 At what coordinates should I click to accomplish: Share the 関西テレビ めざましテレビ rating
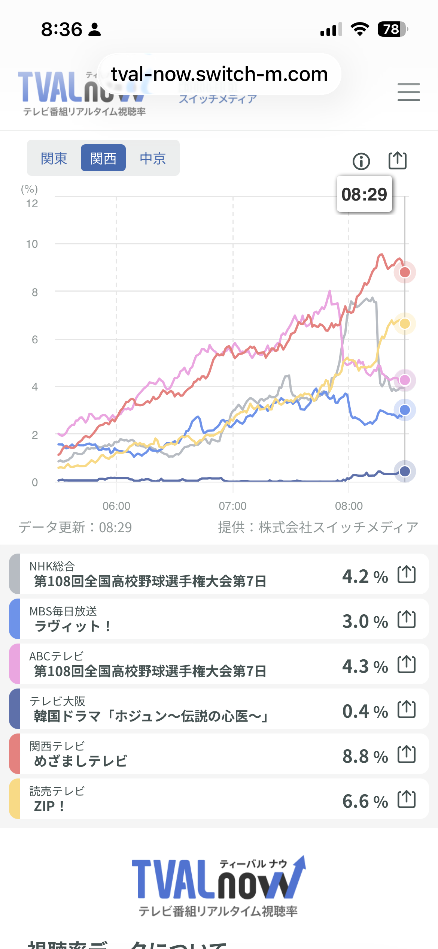coord(407,754)
